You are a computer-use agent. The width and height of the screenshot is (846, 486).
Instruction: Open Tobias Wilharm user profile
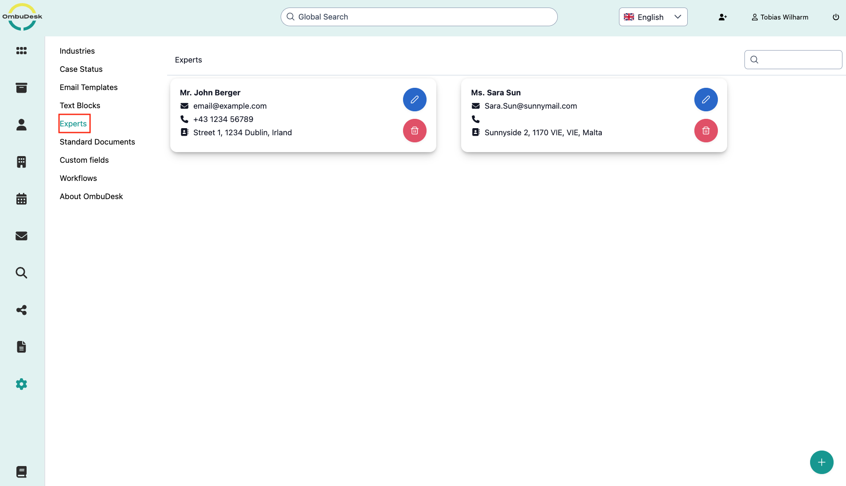(x=780, y=17)
